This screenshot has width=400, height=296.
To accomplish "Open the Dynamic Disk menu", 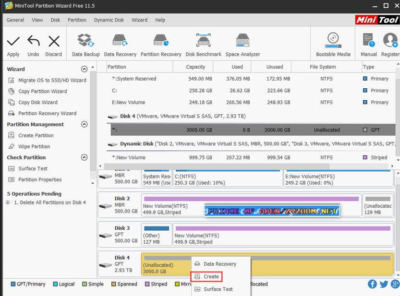I will pos(109,20).
